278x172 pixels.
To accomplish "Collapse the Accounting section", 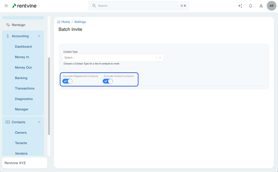I will point(39,36).
